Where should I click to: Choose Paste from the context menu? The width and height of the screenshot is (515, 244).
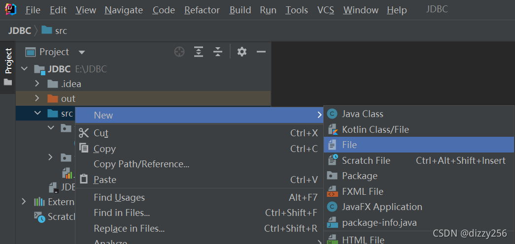coord(199,180)
